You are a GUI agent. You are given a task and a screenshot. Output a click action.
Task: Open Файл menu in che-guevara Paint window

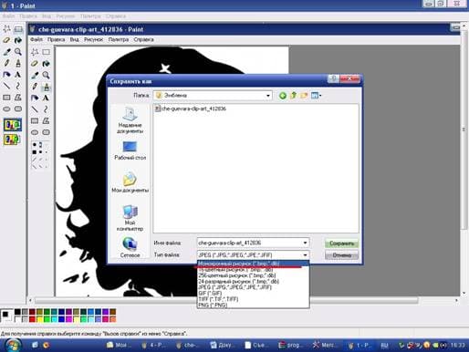(36, 39)
